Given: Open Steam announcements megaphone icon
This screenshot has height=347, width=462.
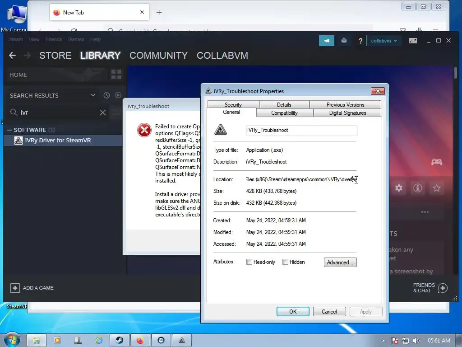Looking at the screenshot, I should pyautogui.click(x=327, y=41).
